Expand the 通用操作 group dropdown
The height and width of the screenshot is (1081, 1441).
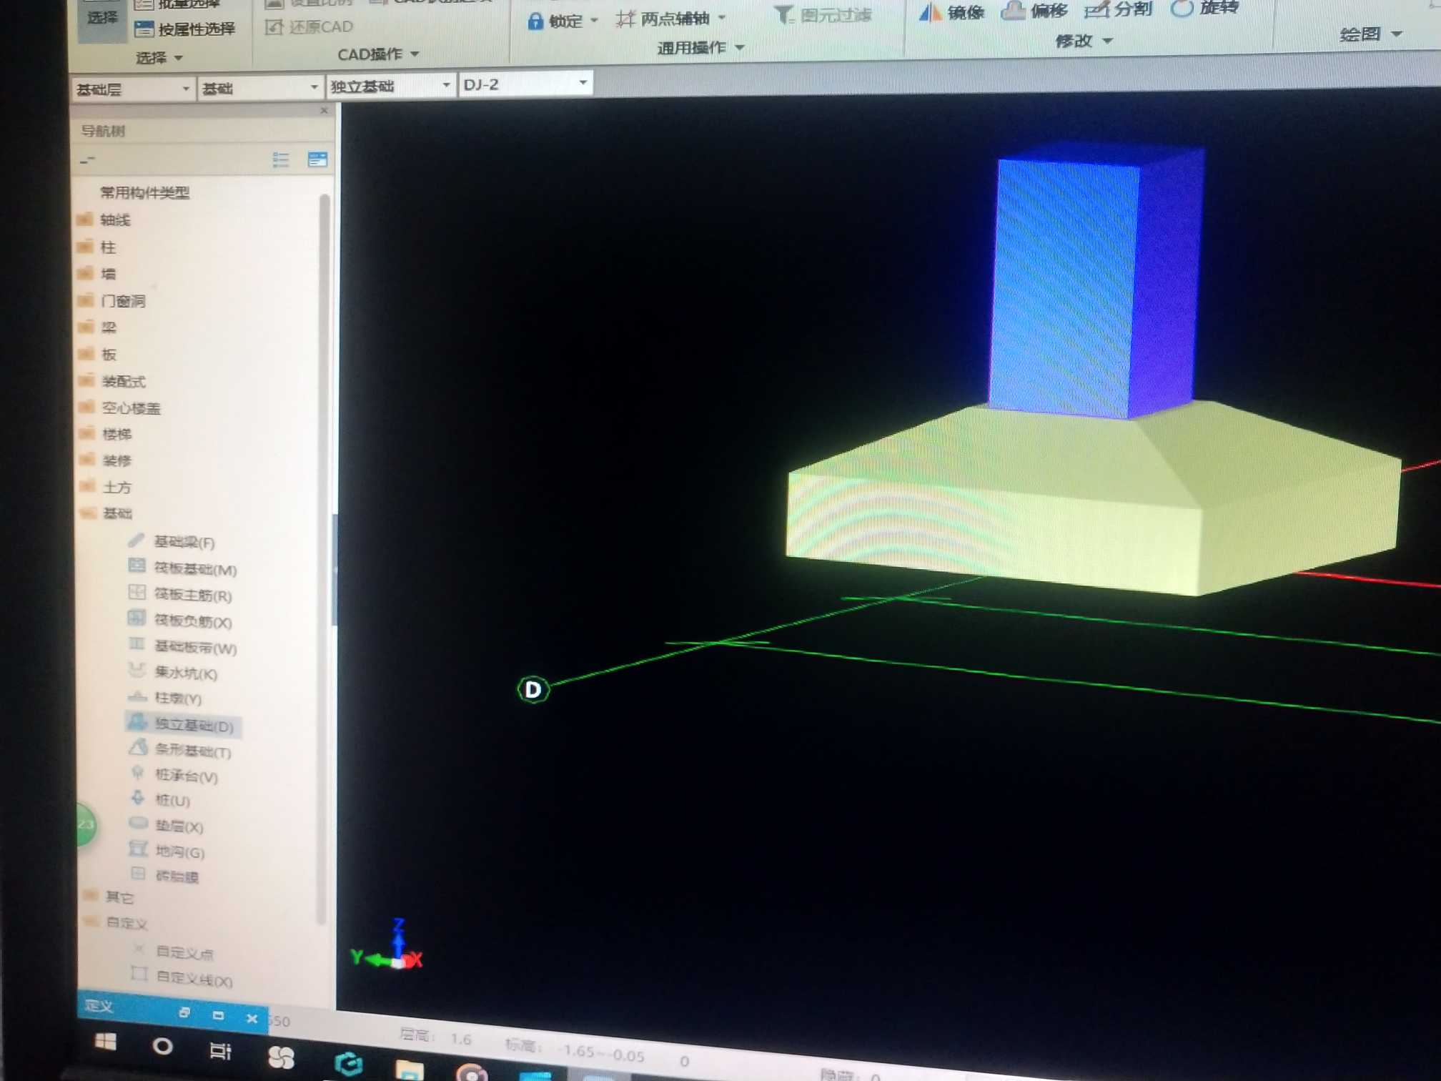[x=740, y=48]
